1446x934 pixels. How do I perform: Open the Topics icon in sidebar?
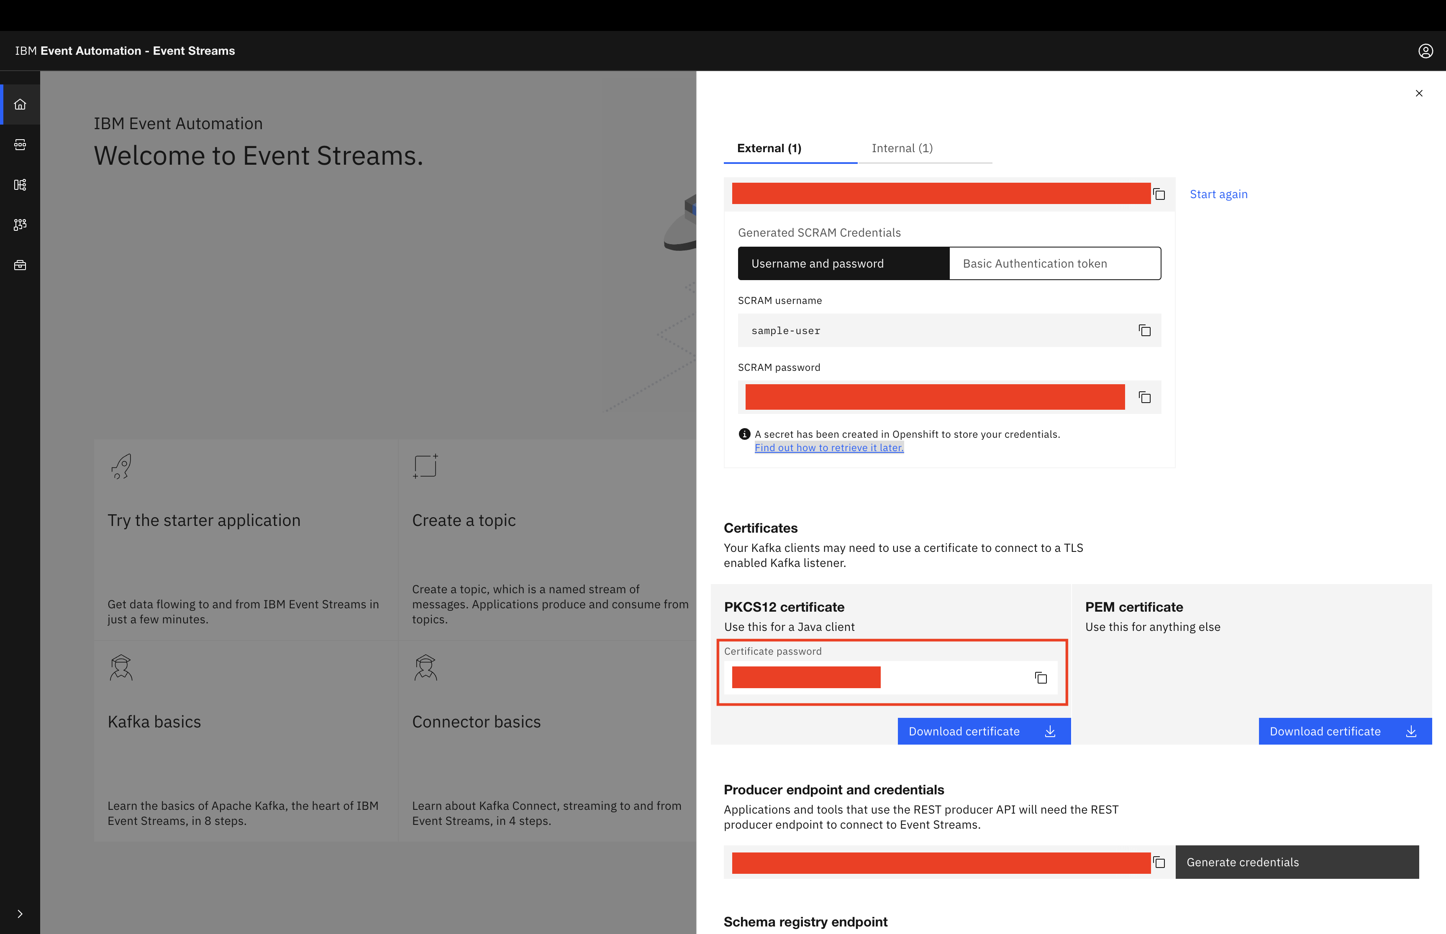point(20,144)
